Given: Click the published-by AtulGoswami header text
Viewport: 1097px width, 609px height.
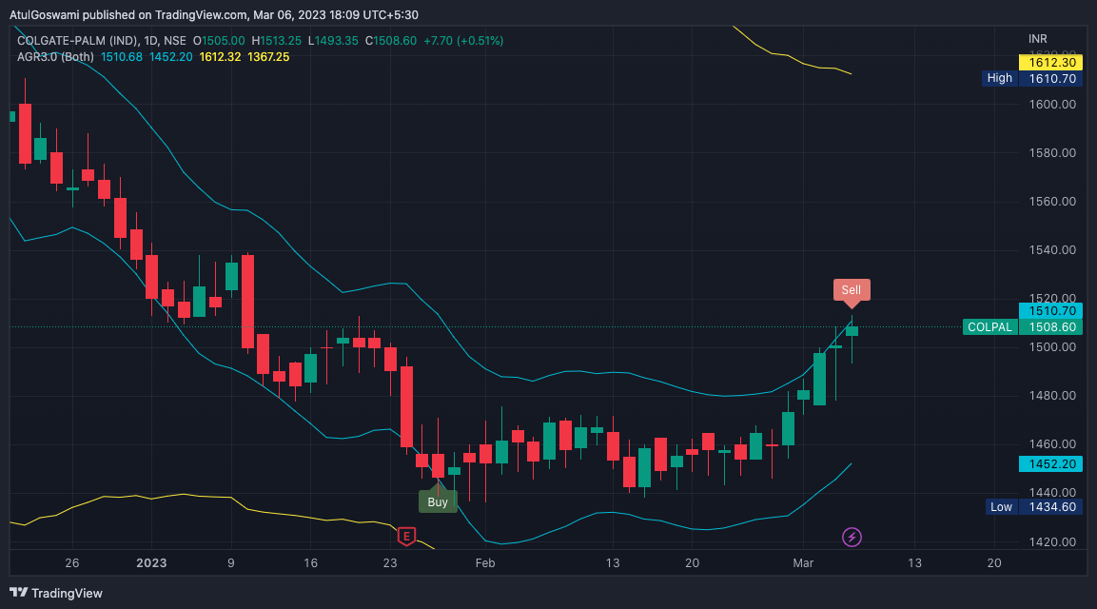Looking at the screenshot, I should tap(213, 14).
